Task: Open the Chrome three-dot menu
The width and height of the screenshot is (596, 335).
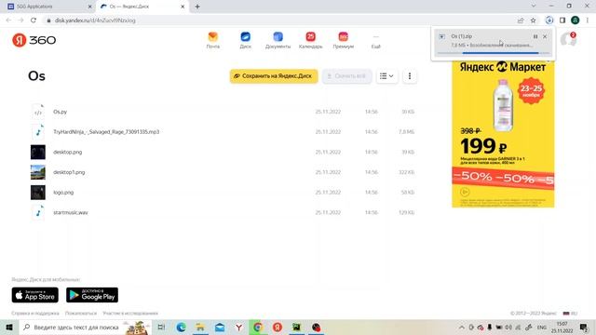Action: (x=588, y=20)
